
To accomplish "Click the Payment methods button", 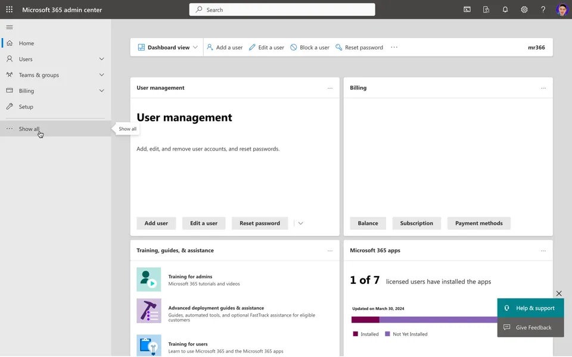I will point(478,223).
